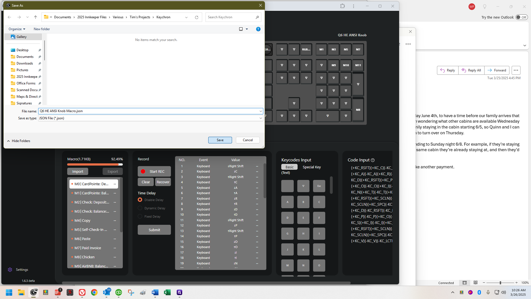Screen dimensions: 531x299
Task: Switch to the Special Key tab
Action: click(x=312, y=167)
